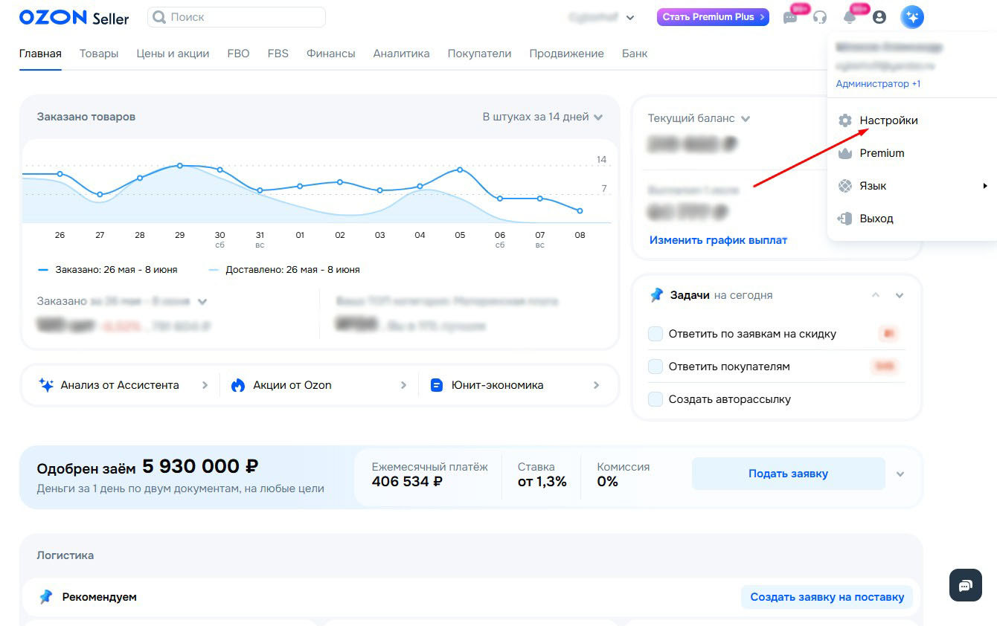Click the user profile avatar icon

tap(879, 17)
